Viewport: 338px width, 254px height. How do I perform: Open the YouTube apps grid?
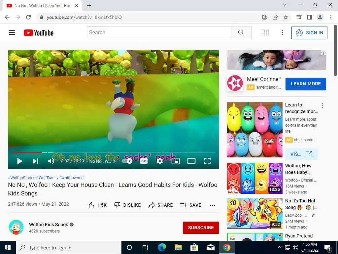coord(266,33)
